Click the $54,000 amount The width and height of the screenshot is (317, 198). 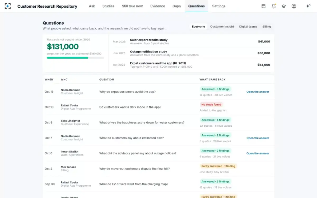coord(264,65)
